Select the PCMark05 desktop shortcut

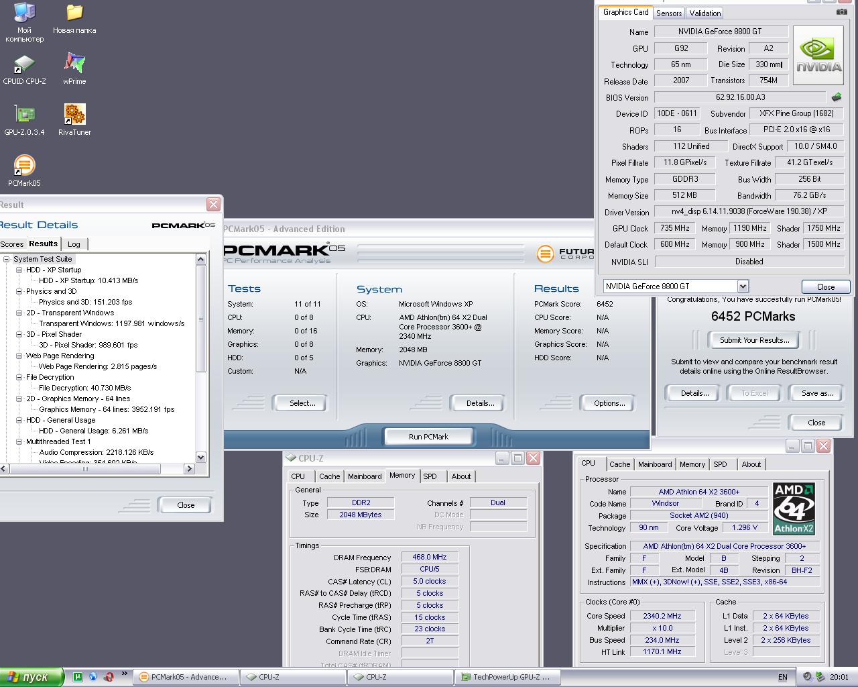[x=24, y=171]
